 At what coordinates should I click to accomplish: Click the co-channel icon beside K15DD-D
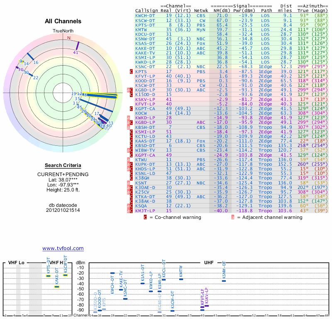131,95
